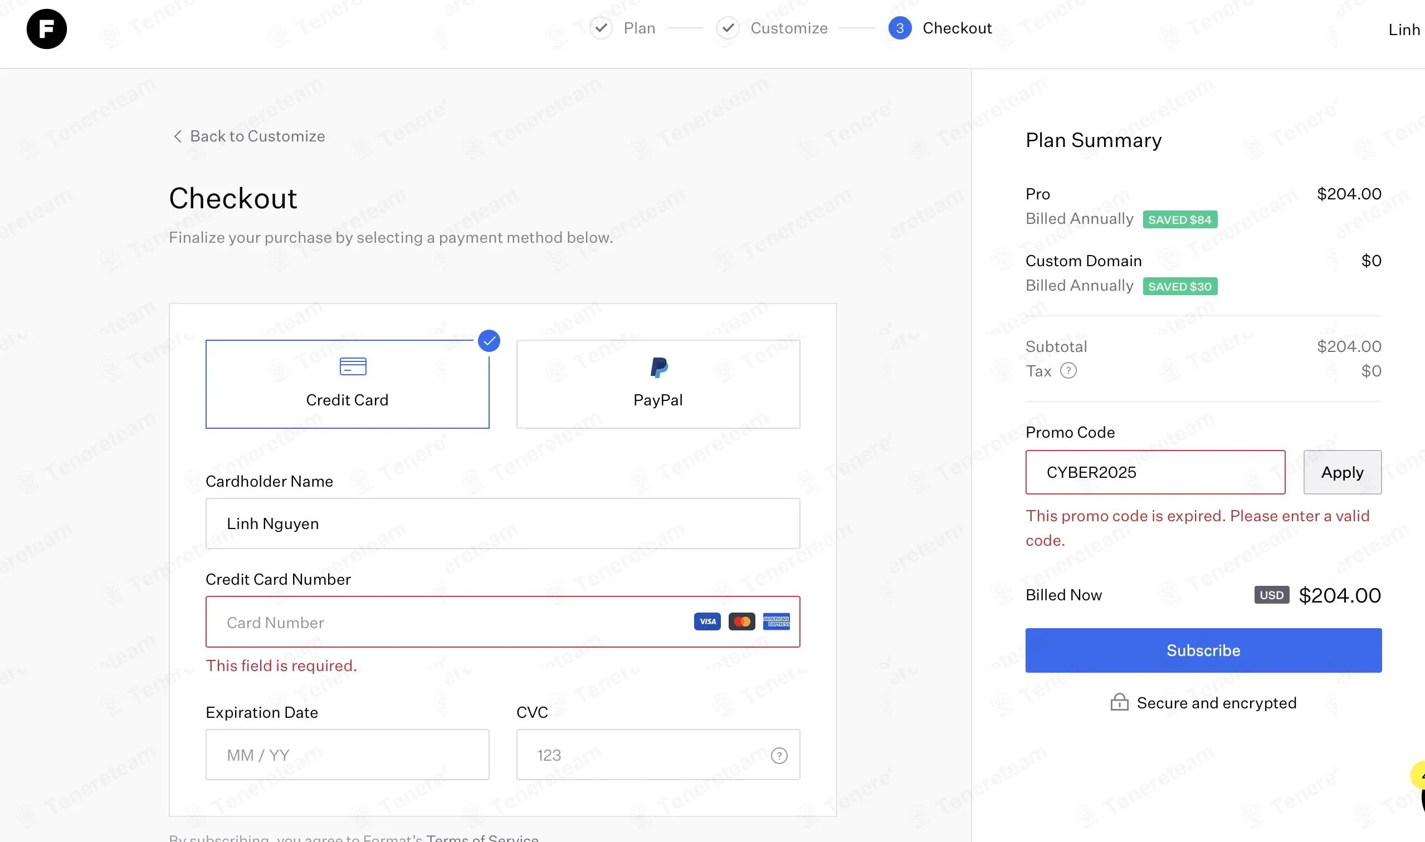Focus the Promo Code field with CYBER2025
This screenshot has width=1425, height=842.
point(1155,472)
